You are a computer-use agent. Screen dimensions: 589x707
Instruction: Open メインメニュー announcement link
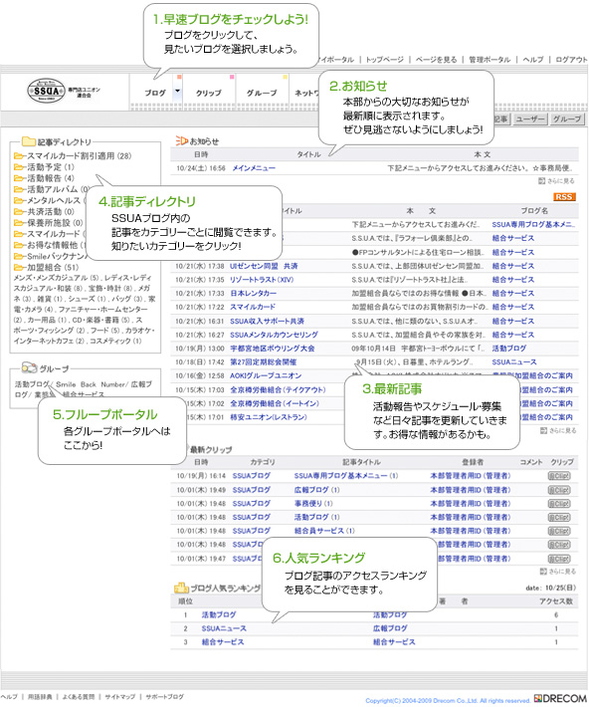pyautogui.click(x=254, y=168)
